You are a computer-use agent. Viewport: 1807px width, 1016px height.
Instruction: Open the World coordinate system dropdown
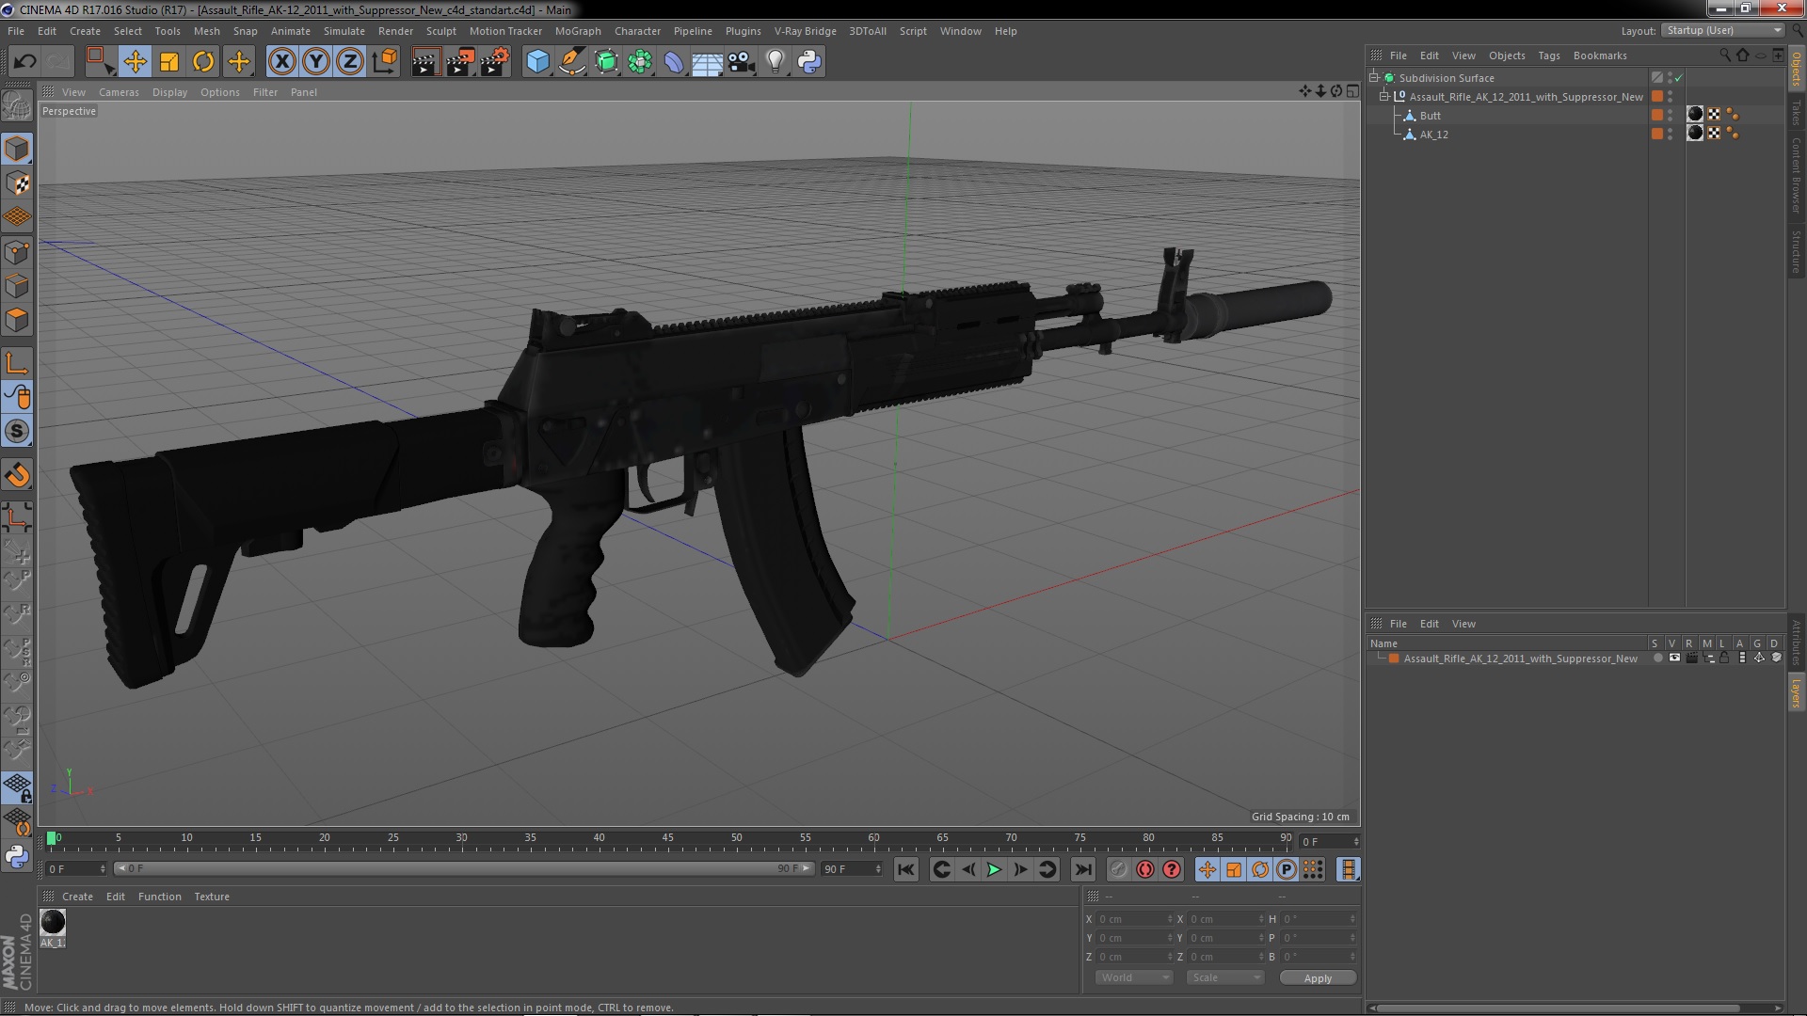[x=1134, y=977]
